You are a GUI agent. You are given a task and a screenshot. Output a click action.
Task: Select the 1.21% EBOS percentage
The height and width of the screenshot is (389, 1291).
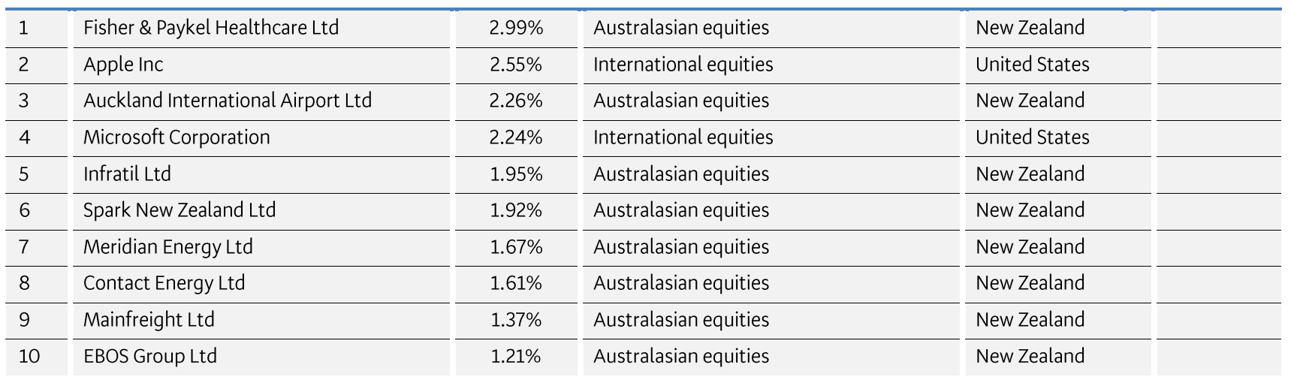[515, 356]
